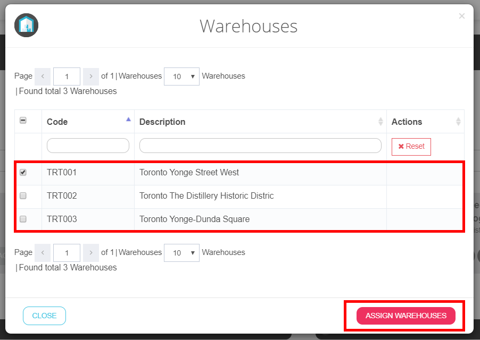Check the TRT003 warehouse checkbox
The image size is (480, 340).
[23, 219]
